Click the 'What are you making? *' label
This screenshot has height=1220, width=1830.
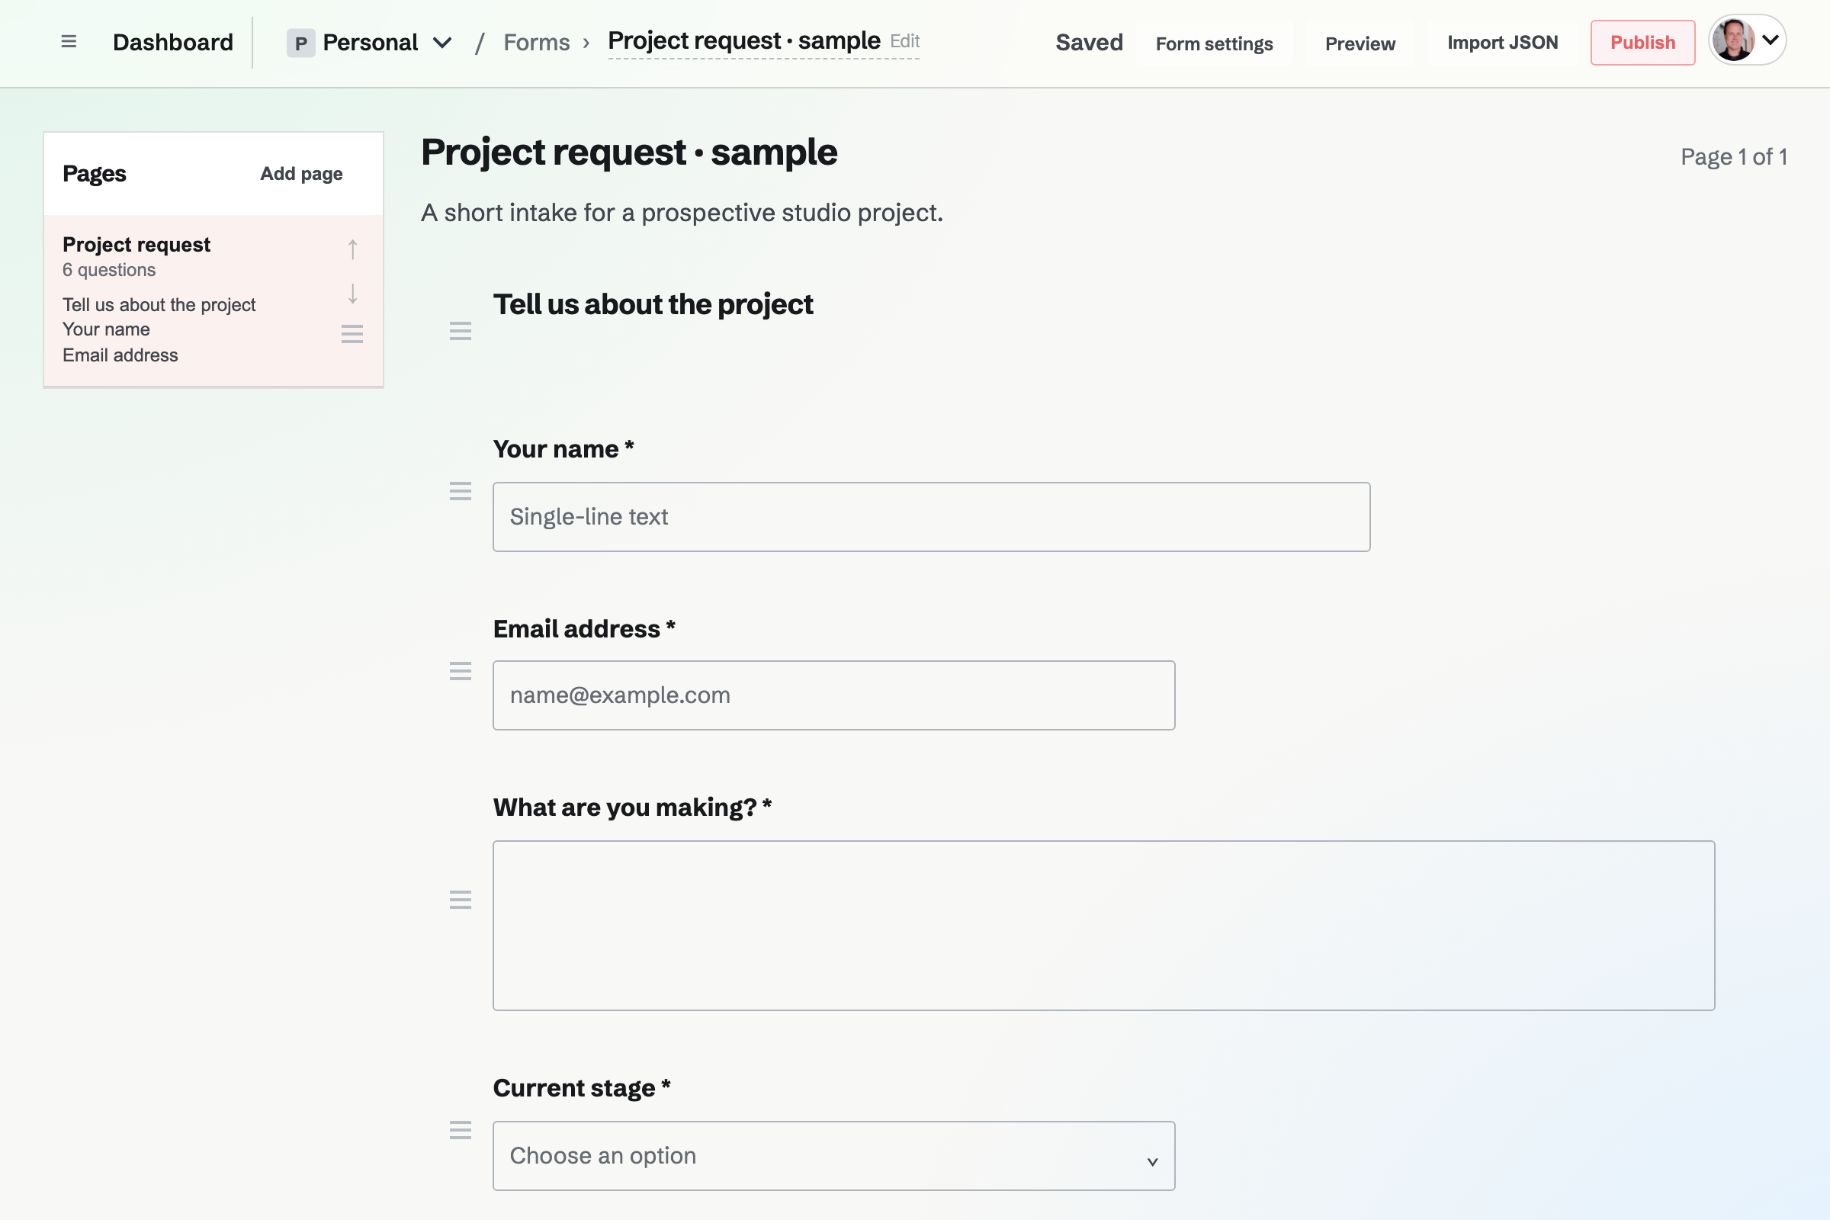click(x=632, y=807)
